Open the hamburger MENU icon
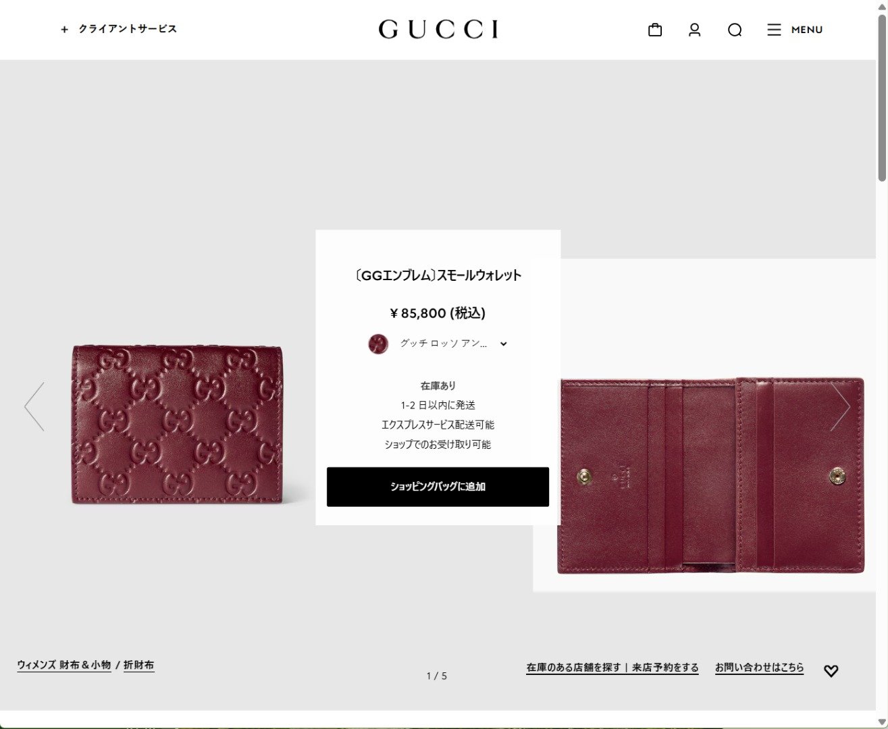The height and width of the screenshot is (729, 888). (x=774, y=30)
